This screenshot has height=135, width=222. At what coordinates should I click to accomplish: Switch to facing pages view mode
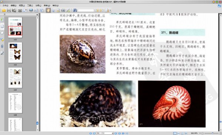click(182, 133)
